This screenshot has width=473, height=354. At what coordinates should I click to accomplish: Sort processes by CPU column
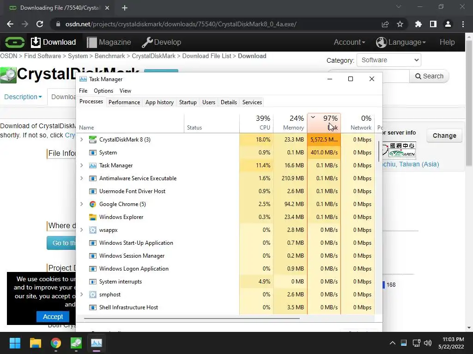pyautogui.click(x=256, y=123)
